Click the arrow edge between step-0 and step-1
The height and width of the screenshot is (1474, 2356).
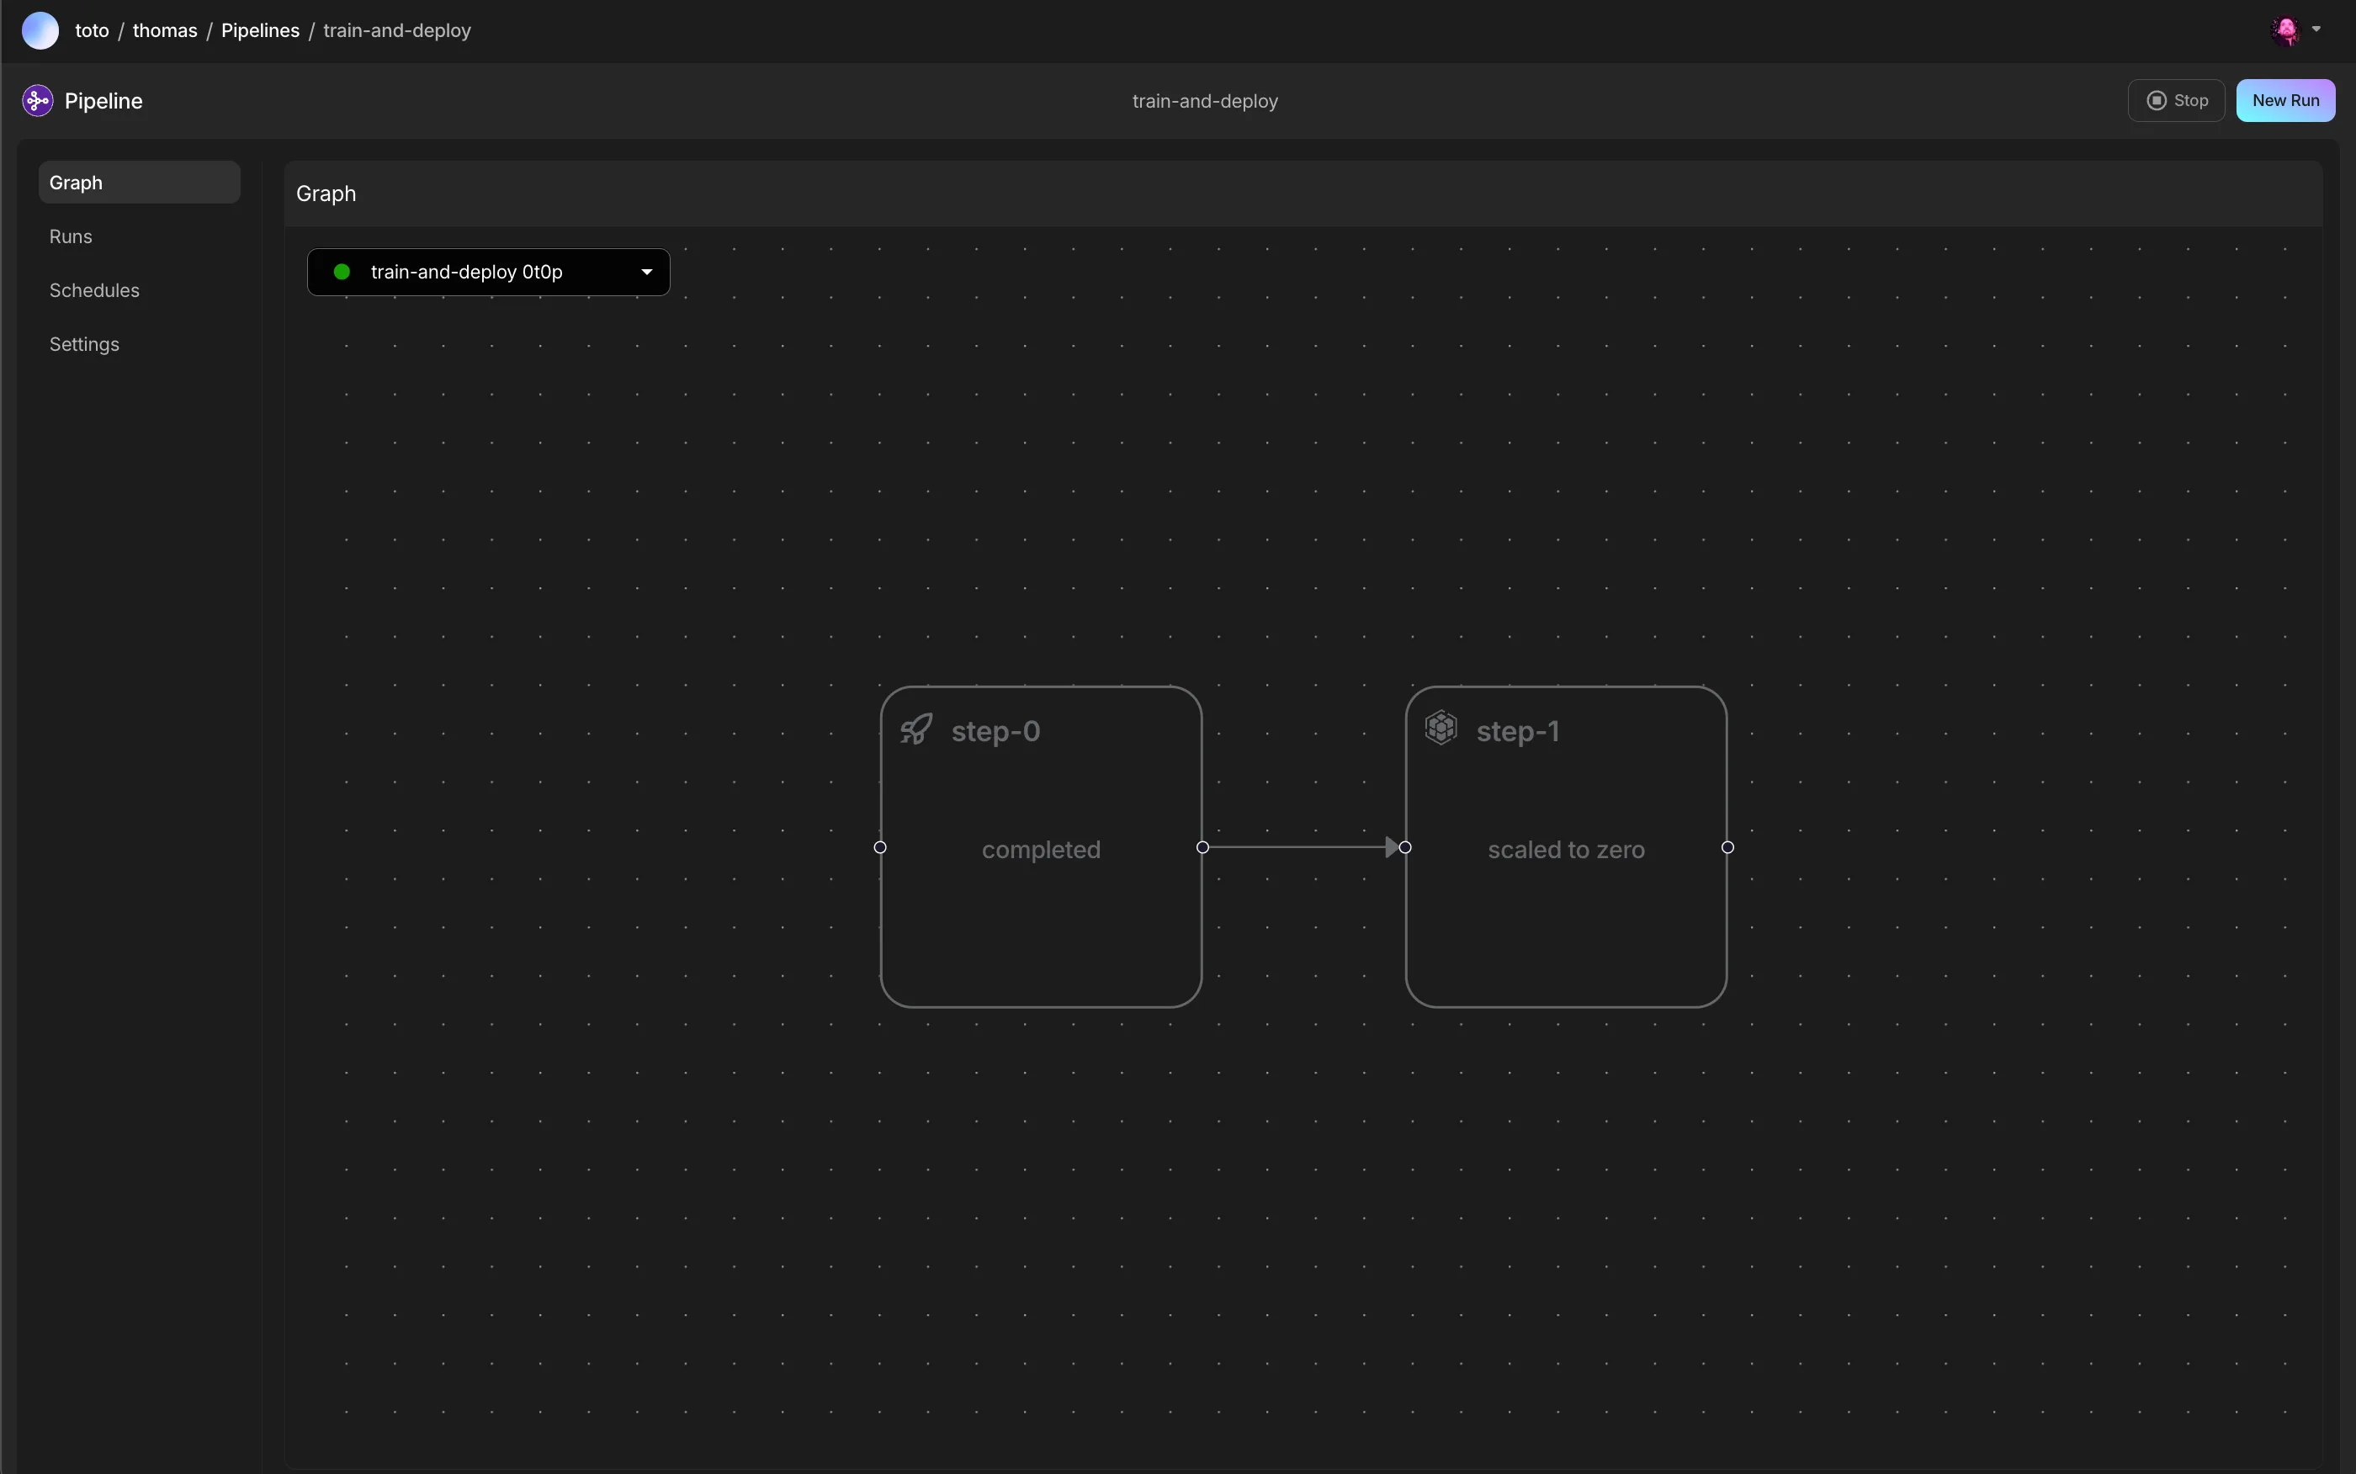(1303, 847)
